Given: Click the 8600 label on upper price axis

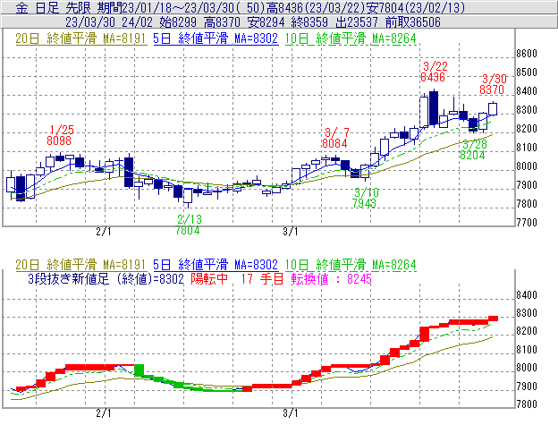Looking at the screenshot, I should pyautogui.click(x=527, y=54).
